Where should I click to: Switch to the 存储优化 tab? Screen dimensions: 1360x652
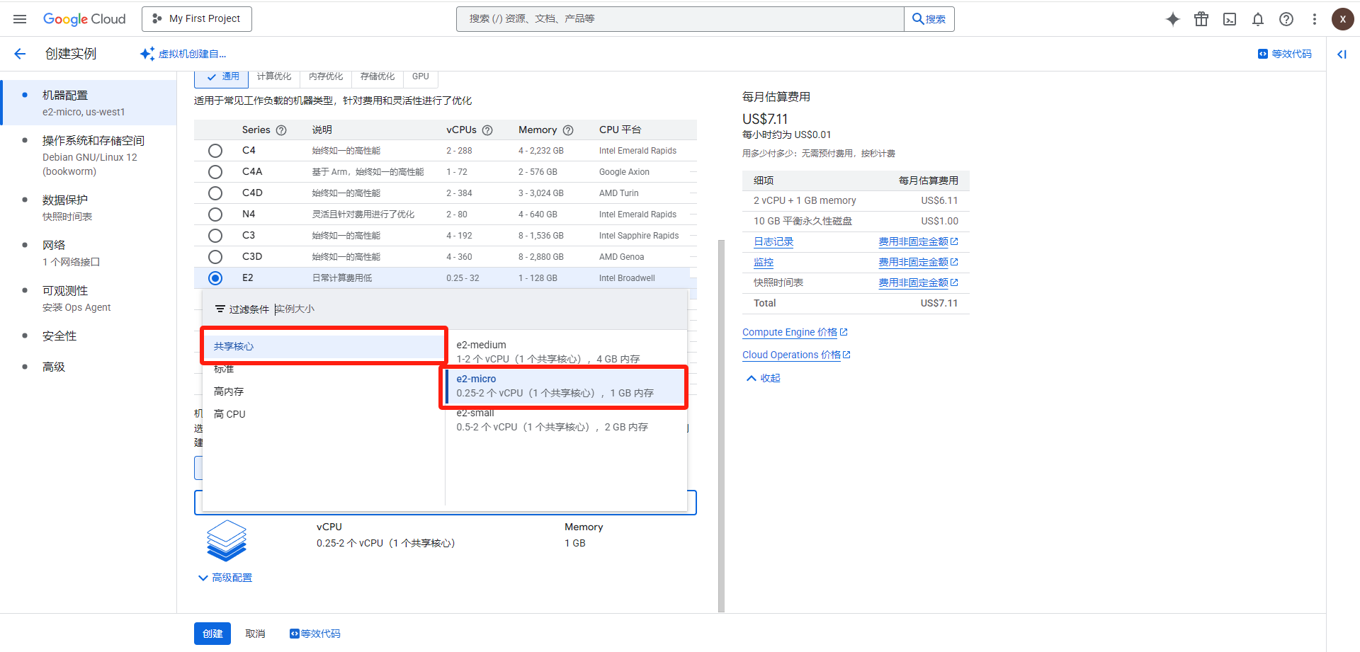pyautogui.click(x=378, y=76)
